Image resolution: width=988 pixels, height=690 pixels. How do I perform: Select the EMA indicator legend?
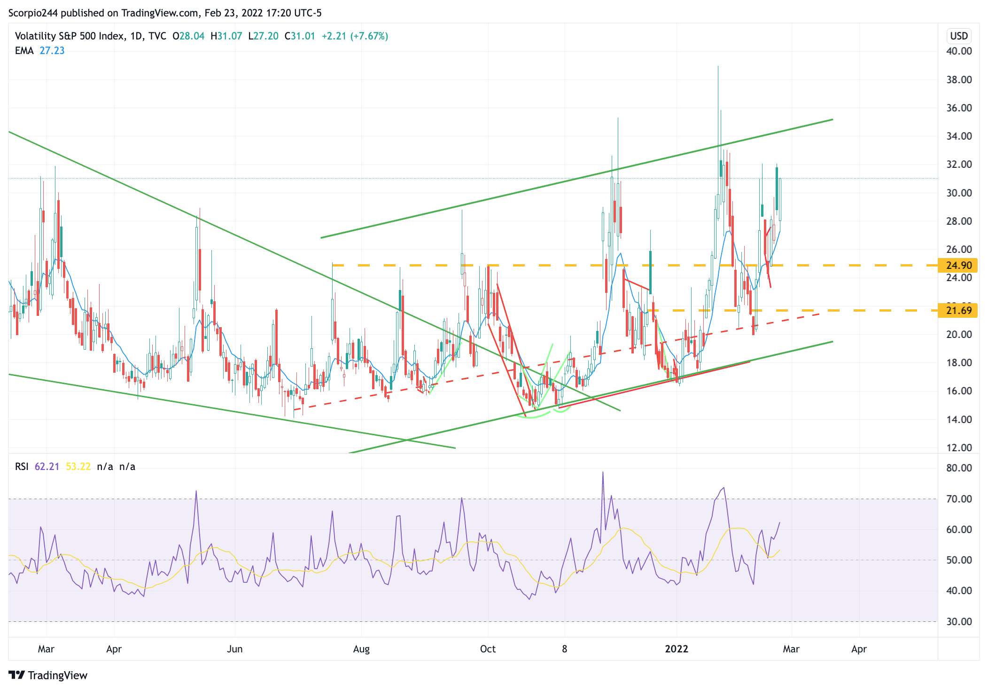coord(24,51)
